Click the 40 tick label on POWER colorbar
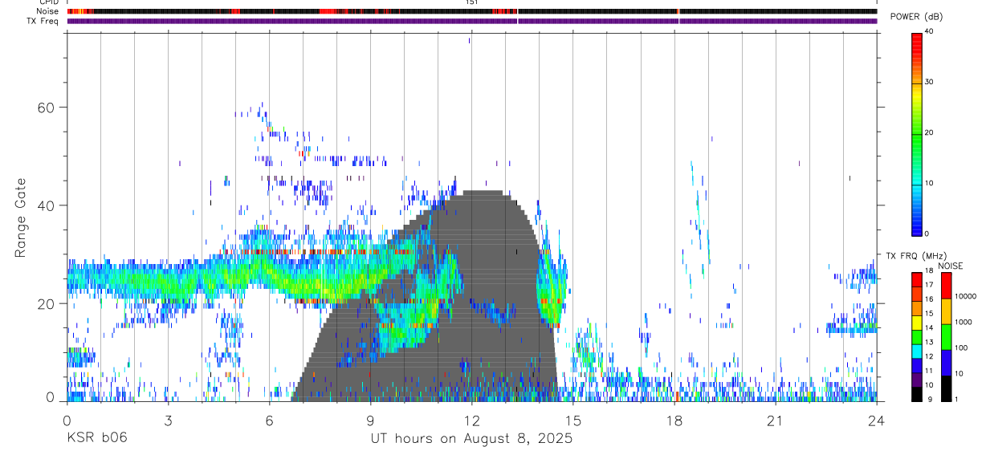 click(x=928, y=31)
